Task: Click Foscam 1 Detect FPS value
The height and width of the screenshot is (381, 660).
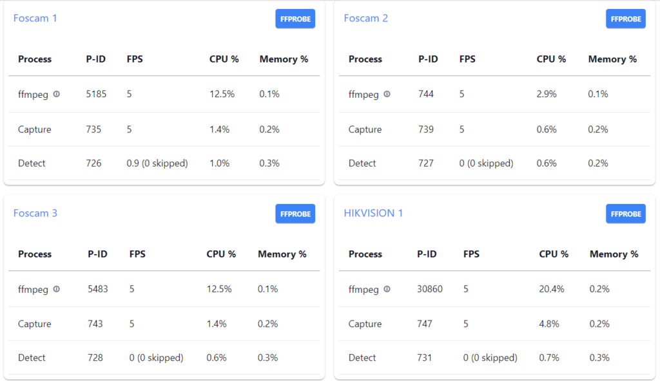Action: 157,163
